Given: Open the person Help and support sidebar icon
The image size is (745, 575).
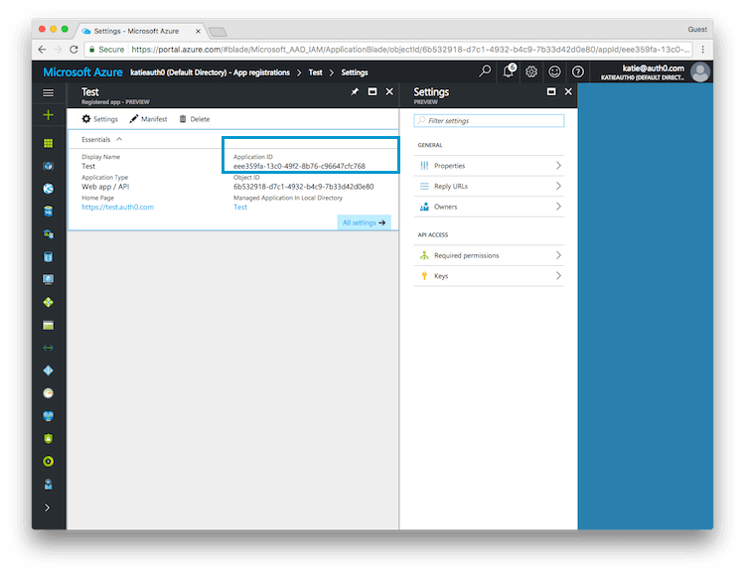Looking at the screenshot, I should coord(48,485).
